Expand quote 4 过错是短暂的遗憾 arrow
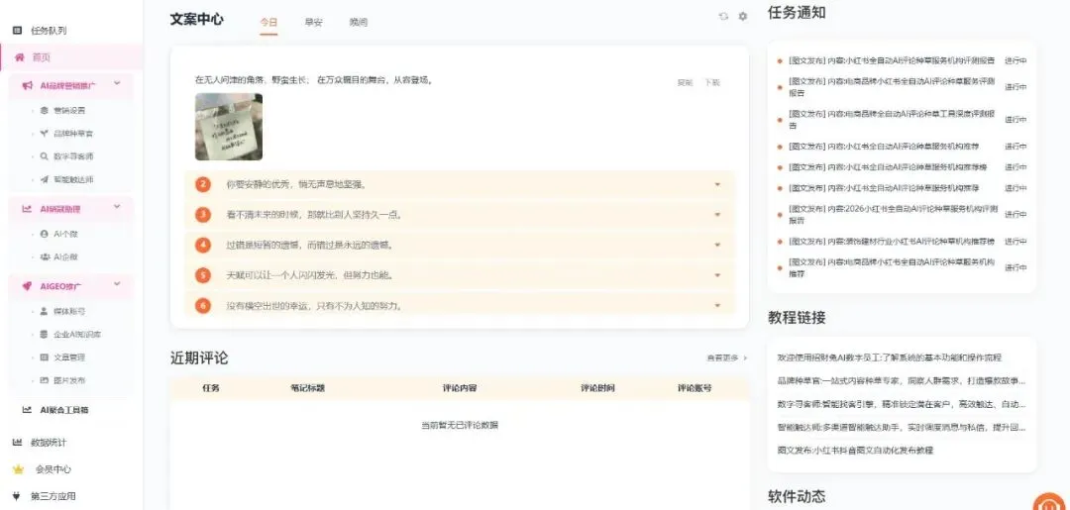The height and width of the screenshot is (510, 1070). 717,245
